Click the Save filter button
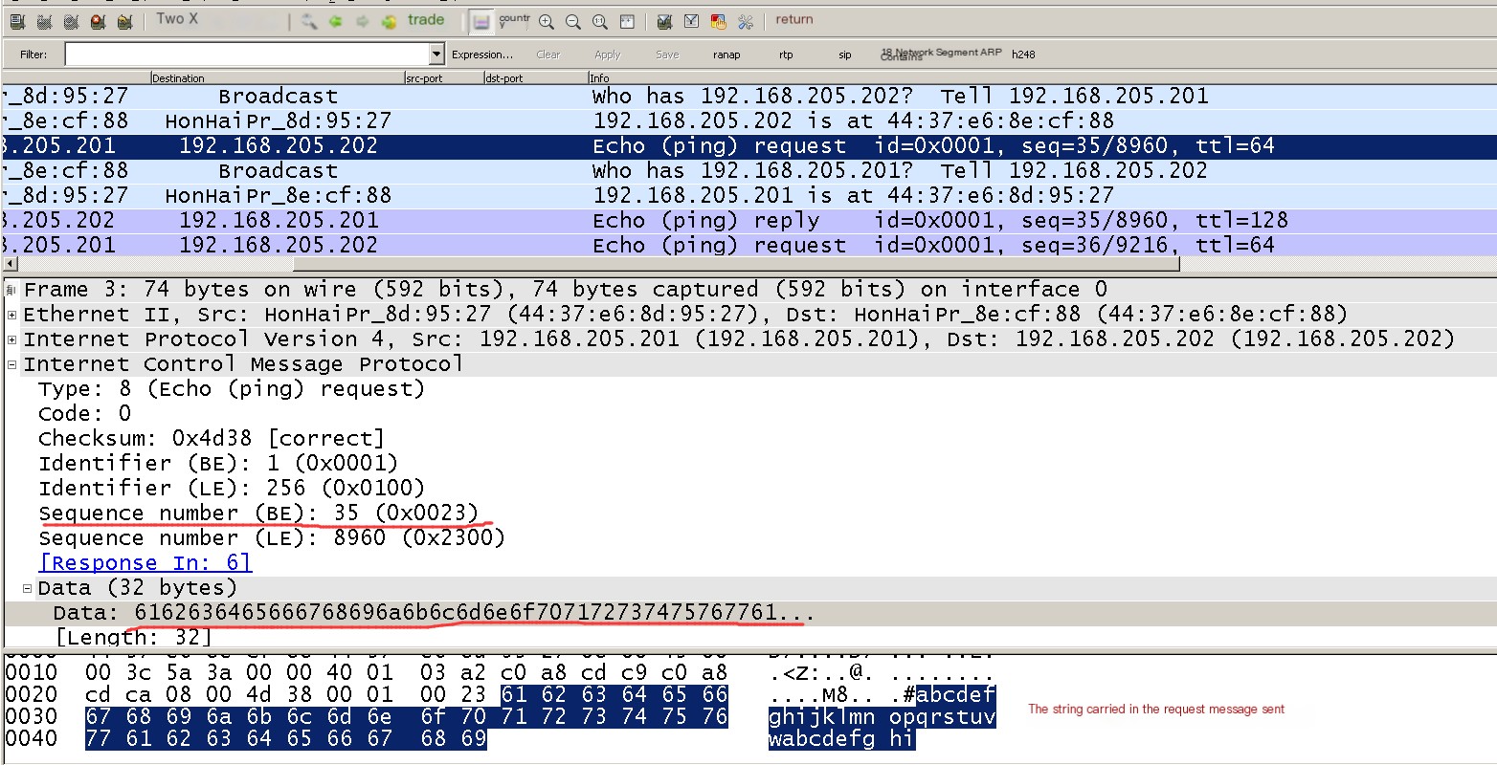Viewport: 1497px width, 765px height. point(667,55)
